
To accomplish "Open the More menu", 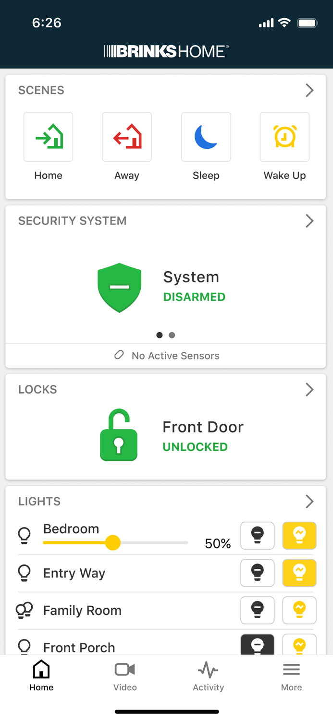I will tap(291, 669).
